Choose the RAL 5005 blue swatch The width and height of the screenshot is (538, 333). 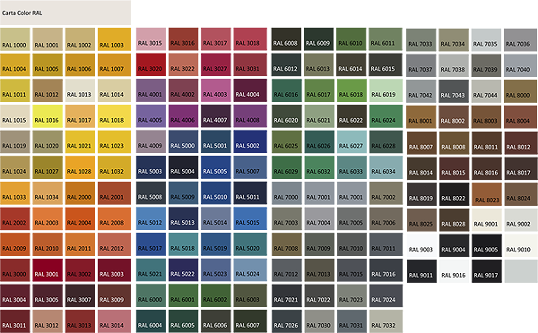[x=216, y=167]
